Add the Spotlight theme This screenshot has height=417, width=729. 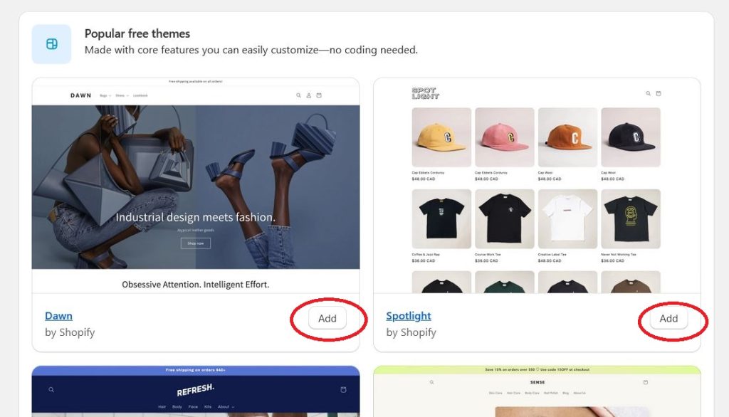tap(668, 319)
